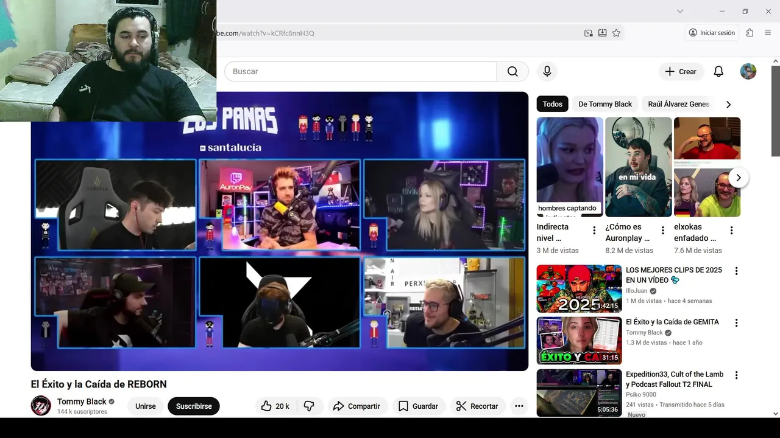The width and height of the screenshot is (780, 438).
Task: Click Compartir share button
Action: pyautogui.click(x=356, y=406)
